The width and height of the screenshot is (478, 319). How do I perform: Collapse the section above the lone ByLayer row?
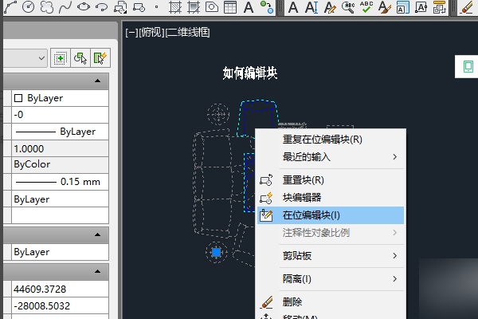coord(97,234)
